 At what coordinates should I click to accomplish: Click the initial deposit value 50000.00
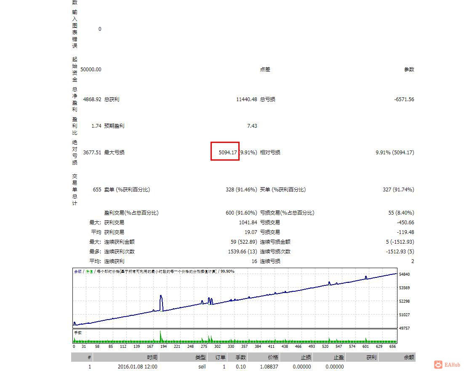91,69
